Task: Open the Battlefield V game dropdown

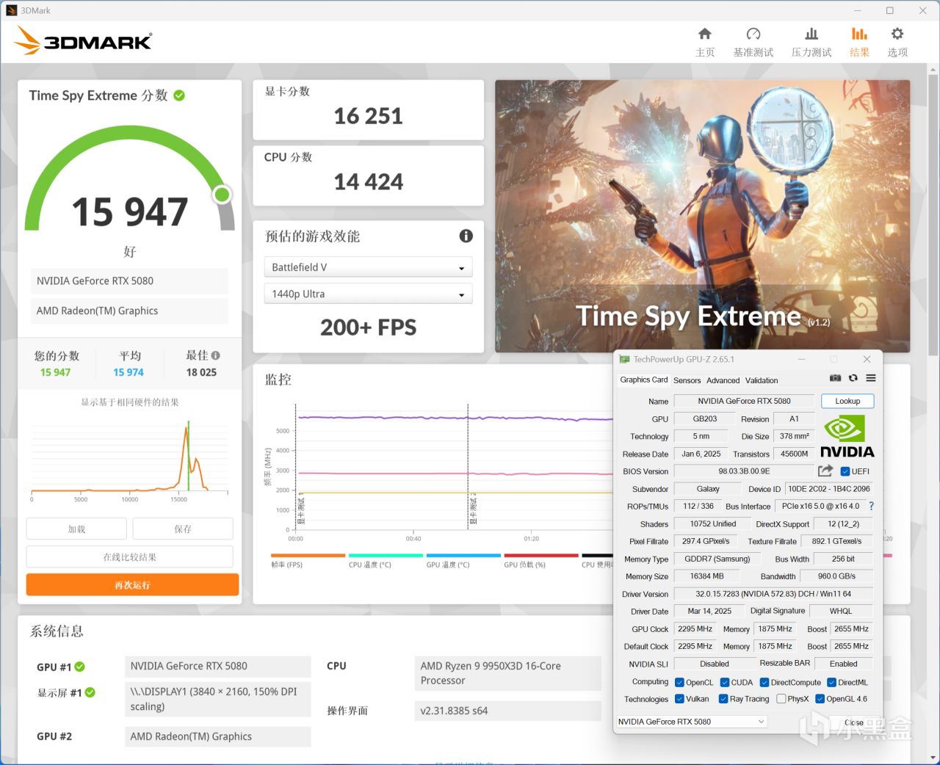Action: point(368,267)
